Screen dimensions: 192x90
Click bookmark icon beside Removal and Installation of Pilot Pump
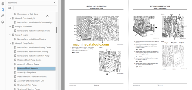15,56
